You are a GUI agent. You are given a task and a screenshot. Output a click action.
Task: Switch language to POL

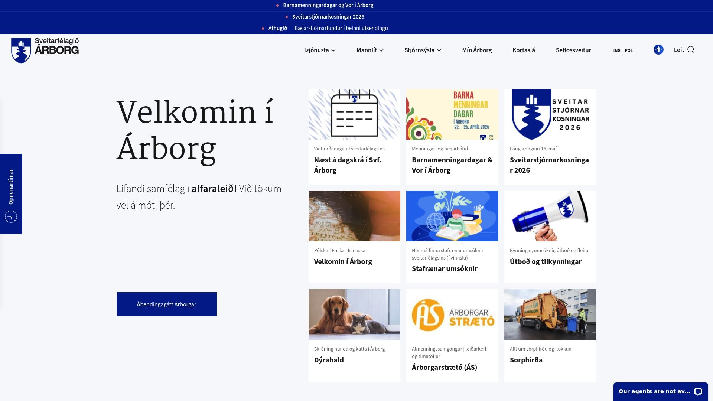[x=629, y=50]
